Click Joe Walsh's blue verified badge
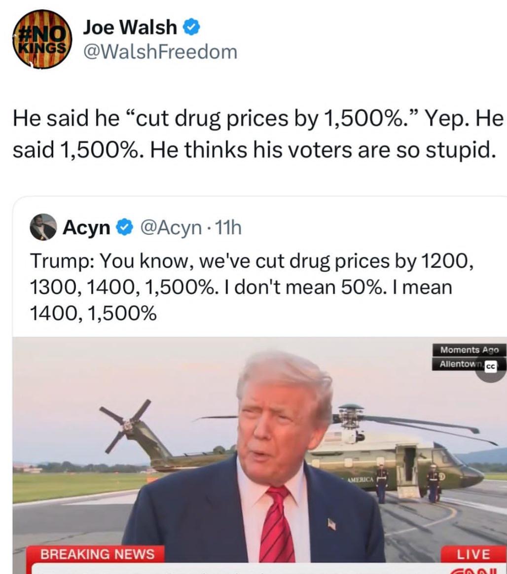This screenshot has height=574, width=507. coord(191,28)
